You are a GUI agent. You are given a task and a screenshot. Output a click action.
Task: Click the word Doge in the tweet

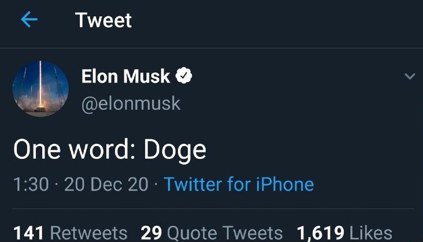[x=175, y=150]
